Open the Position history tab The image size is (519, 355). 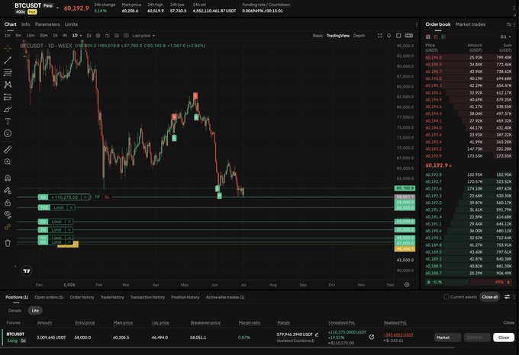[x=185, y=297]
